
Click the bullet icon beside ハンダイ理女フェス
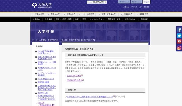(36, 79)
